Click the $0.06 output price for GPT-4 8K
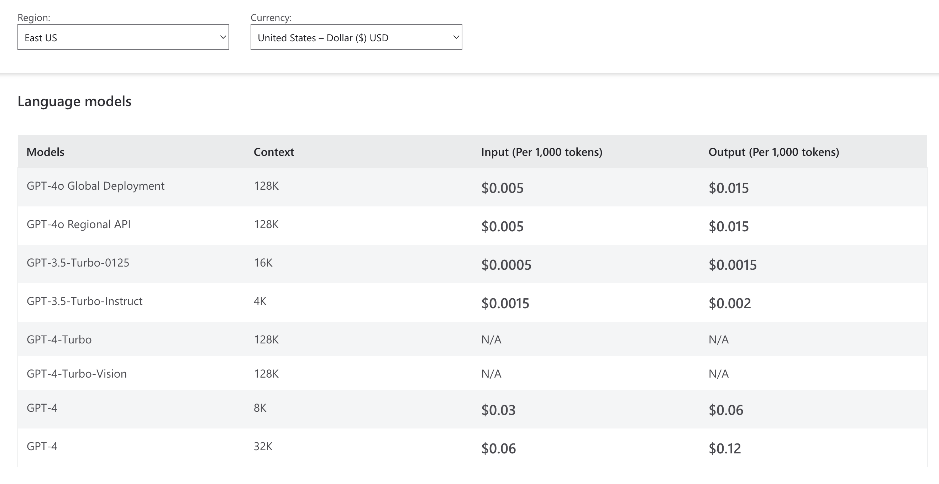Screen dimensions: 939x484 [x=726, y=410]
